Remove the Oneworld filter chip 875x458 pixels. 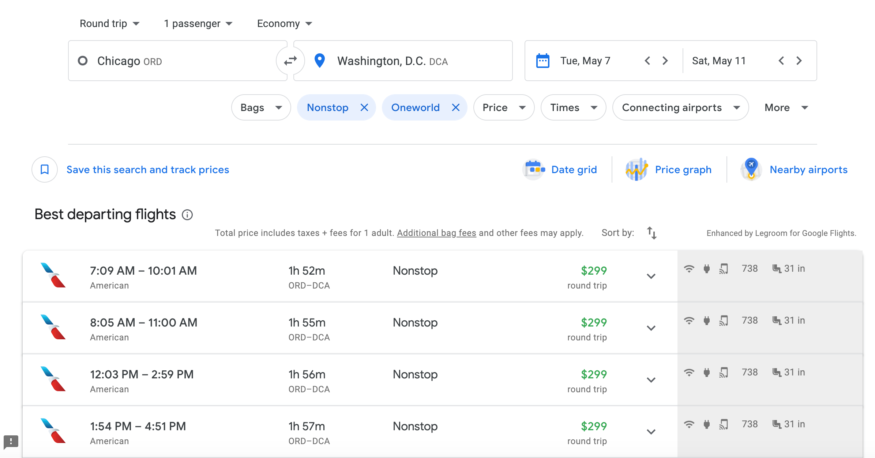click(x=455, y=107)
